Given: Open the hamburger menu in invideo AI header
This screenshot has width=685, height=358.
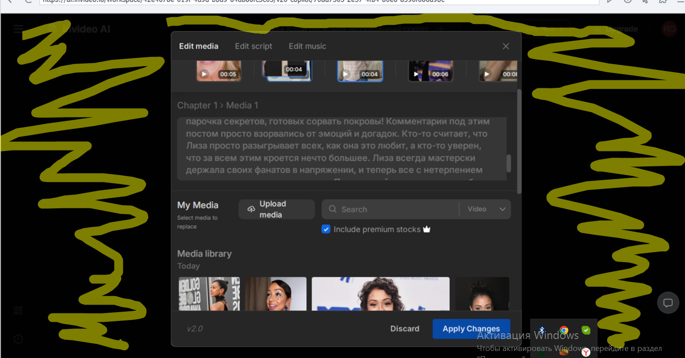Looking at the screenshot, I should [x=18, y=29].
